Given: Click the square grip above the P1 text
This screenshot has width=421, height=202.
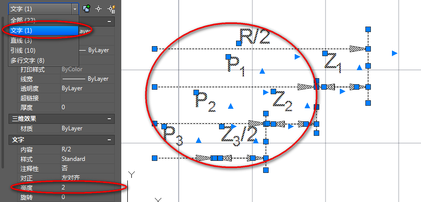Looking at the screenshot, I should click(228, 57).
